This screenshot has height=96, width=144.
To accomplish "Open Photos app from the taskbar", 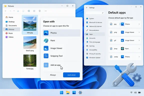I will pos(74,92).
